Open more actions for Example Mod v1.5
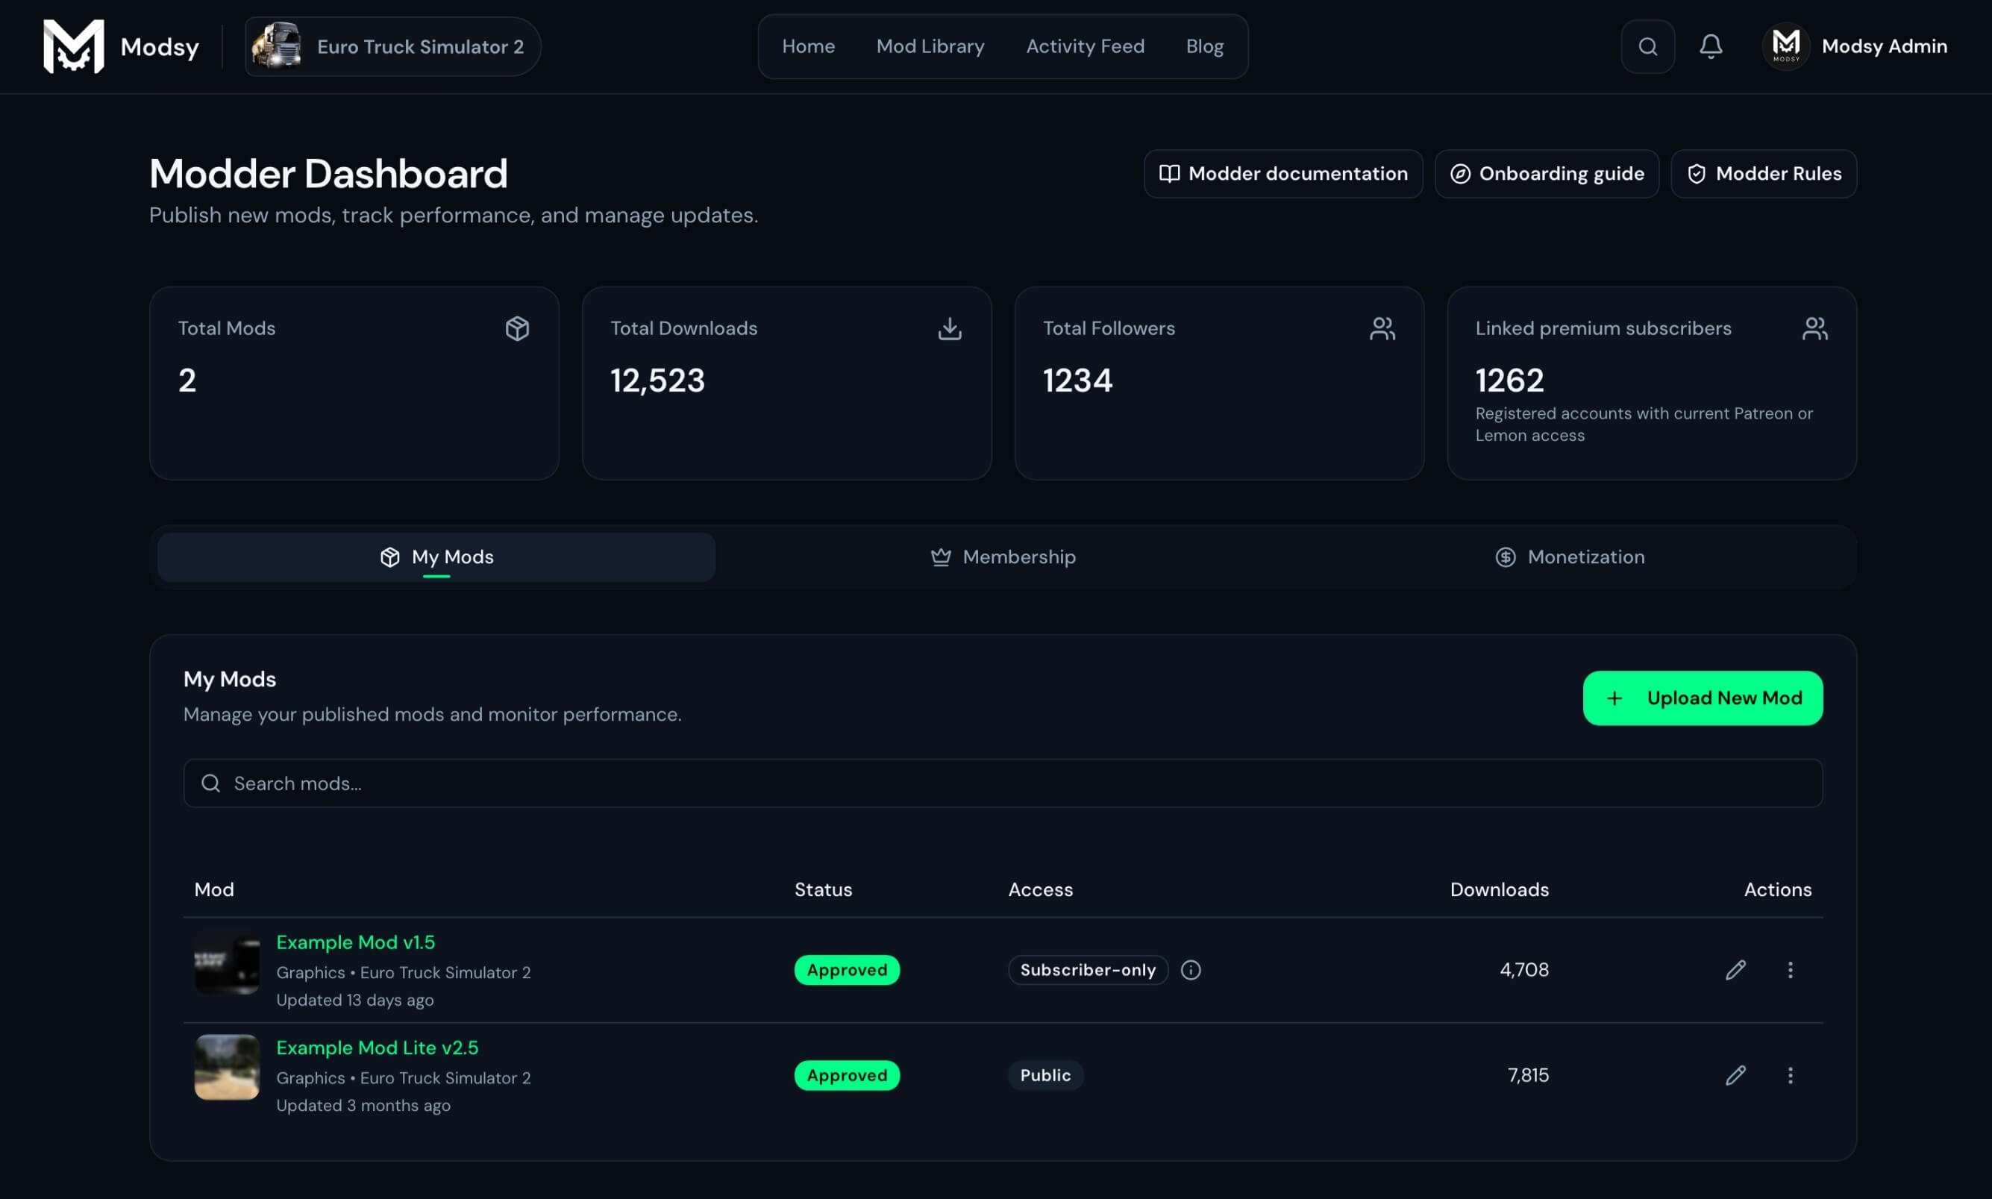1992x1199 pixels. [1790, 969]
